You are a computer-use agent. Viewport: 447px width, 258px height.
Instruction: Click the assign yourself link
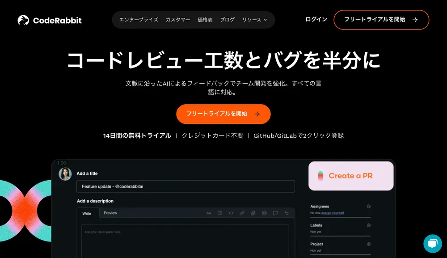334,213
